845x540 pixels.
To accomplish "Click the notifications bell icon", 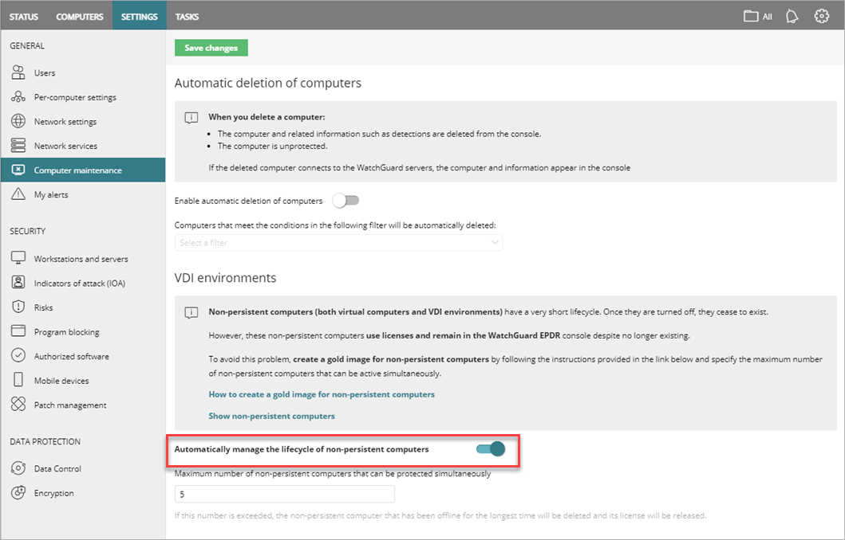I will (x=792, y=16).
